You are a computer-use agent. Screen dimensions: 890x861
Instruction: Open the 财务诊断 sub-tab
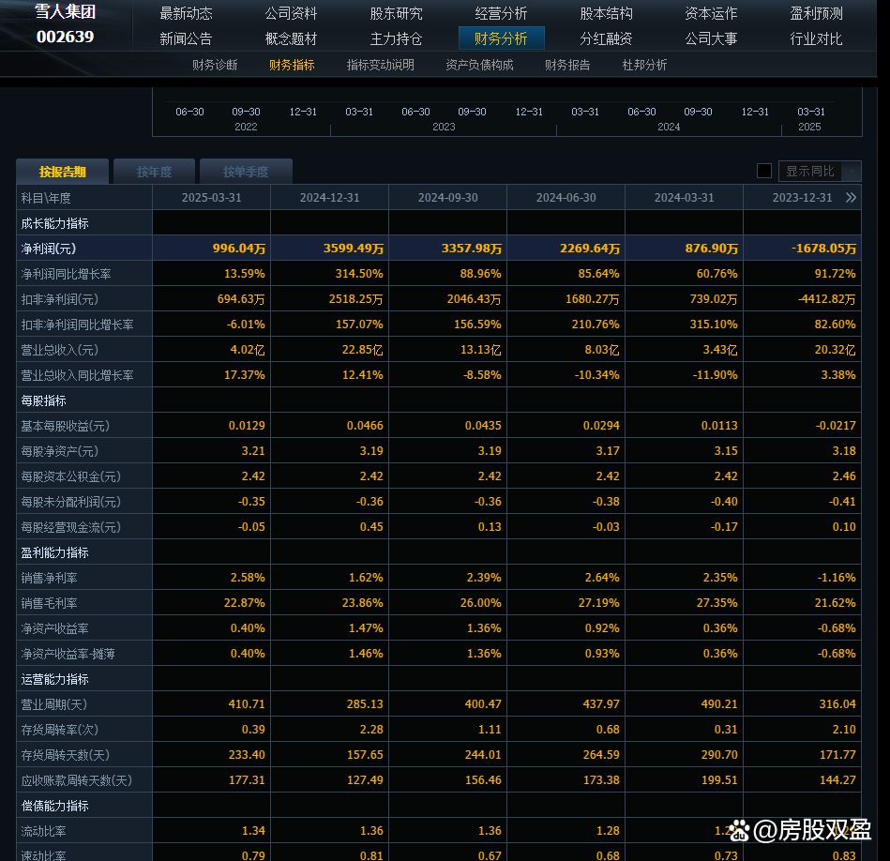pos(214,65)
